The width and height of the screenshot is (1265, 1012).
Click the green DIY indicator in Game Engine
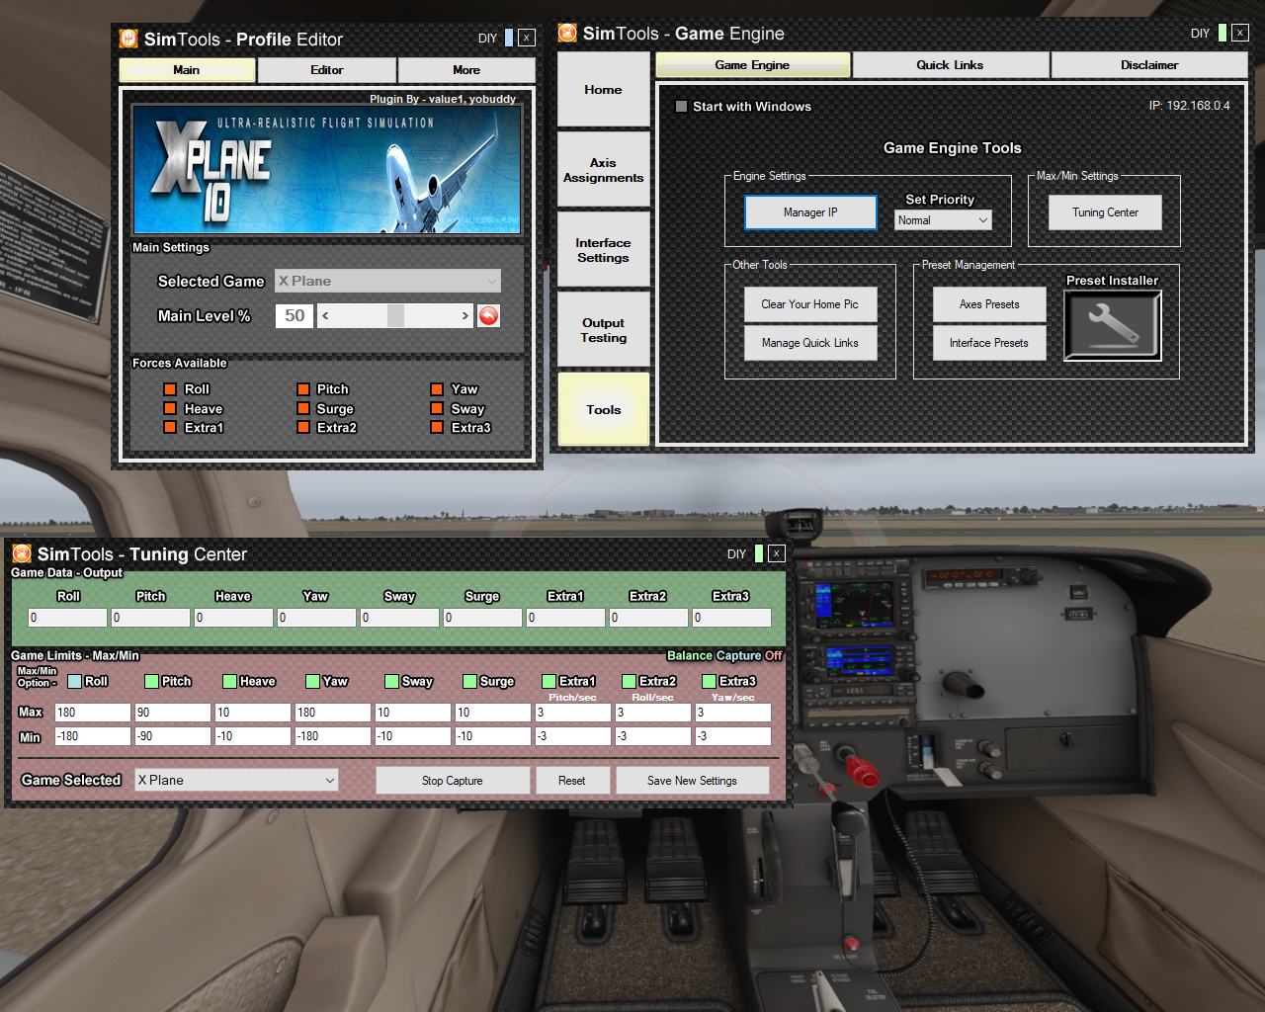pyautogui.click(x=1223, y=33)
